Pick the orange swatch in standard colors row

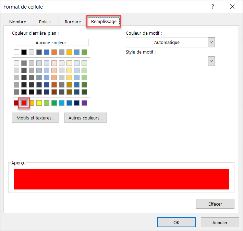(32, 103)
